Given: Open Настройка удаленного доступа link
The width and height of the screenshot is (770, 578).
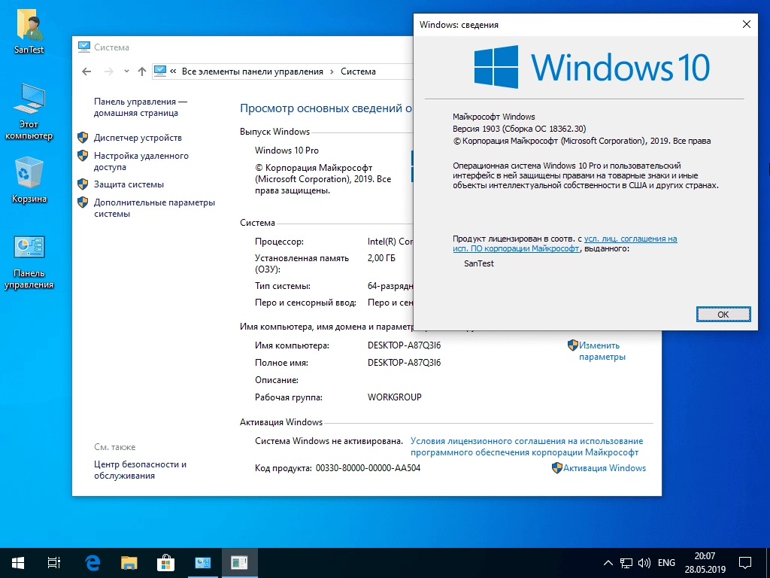Looking at the screenshot, I should pyautogui.click(x=141, y=161).
